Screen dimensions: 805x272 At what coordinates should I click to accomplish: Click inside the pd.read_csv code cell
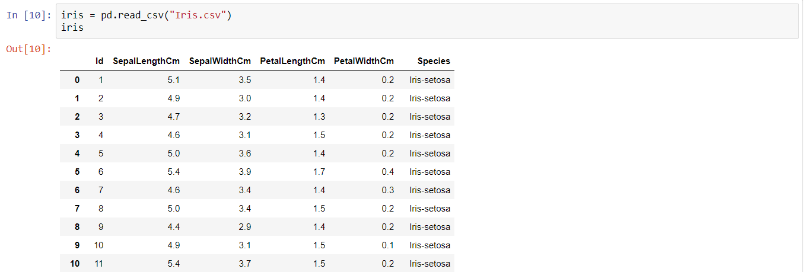[x=415, y=21]
